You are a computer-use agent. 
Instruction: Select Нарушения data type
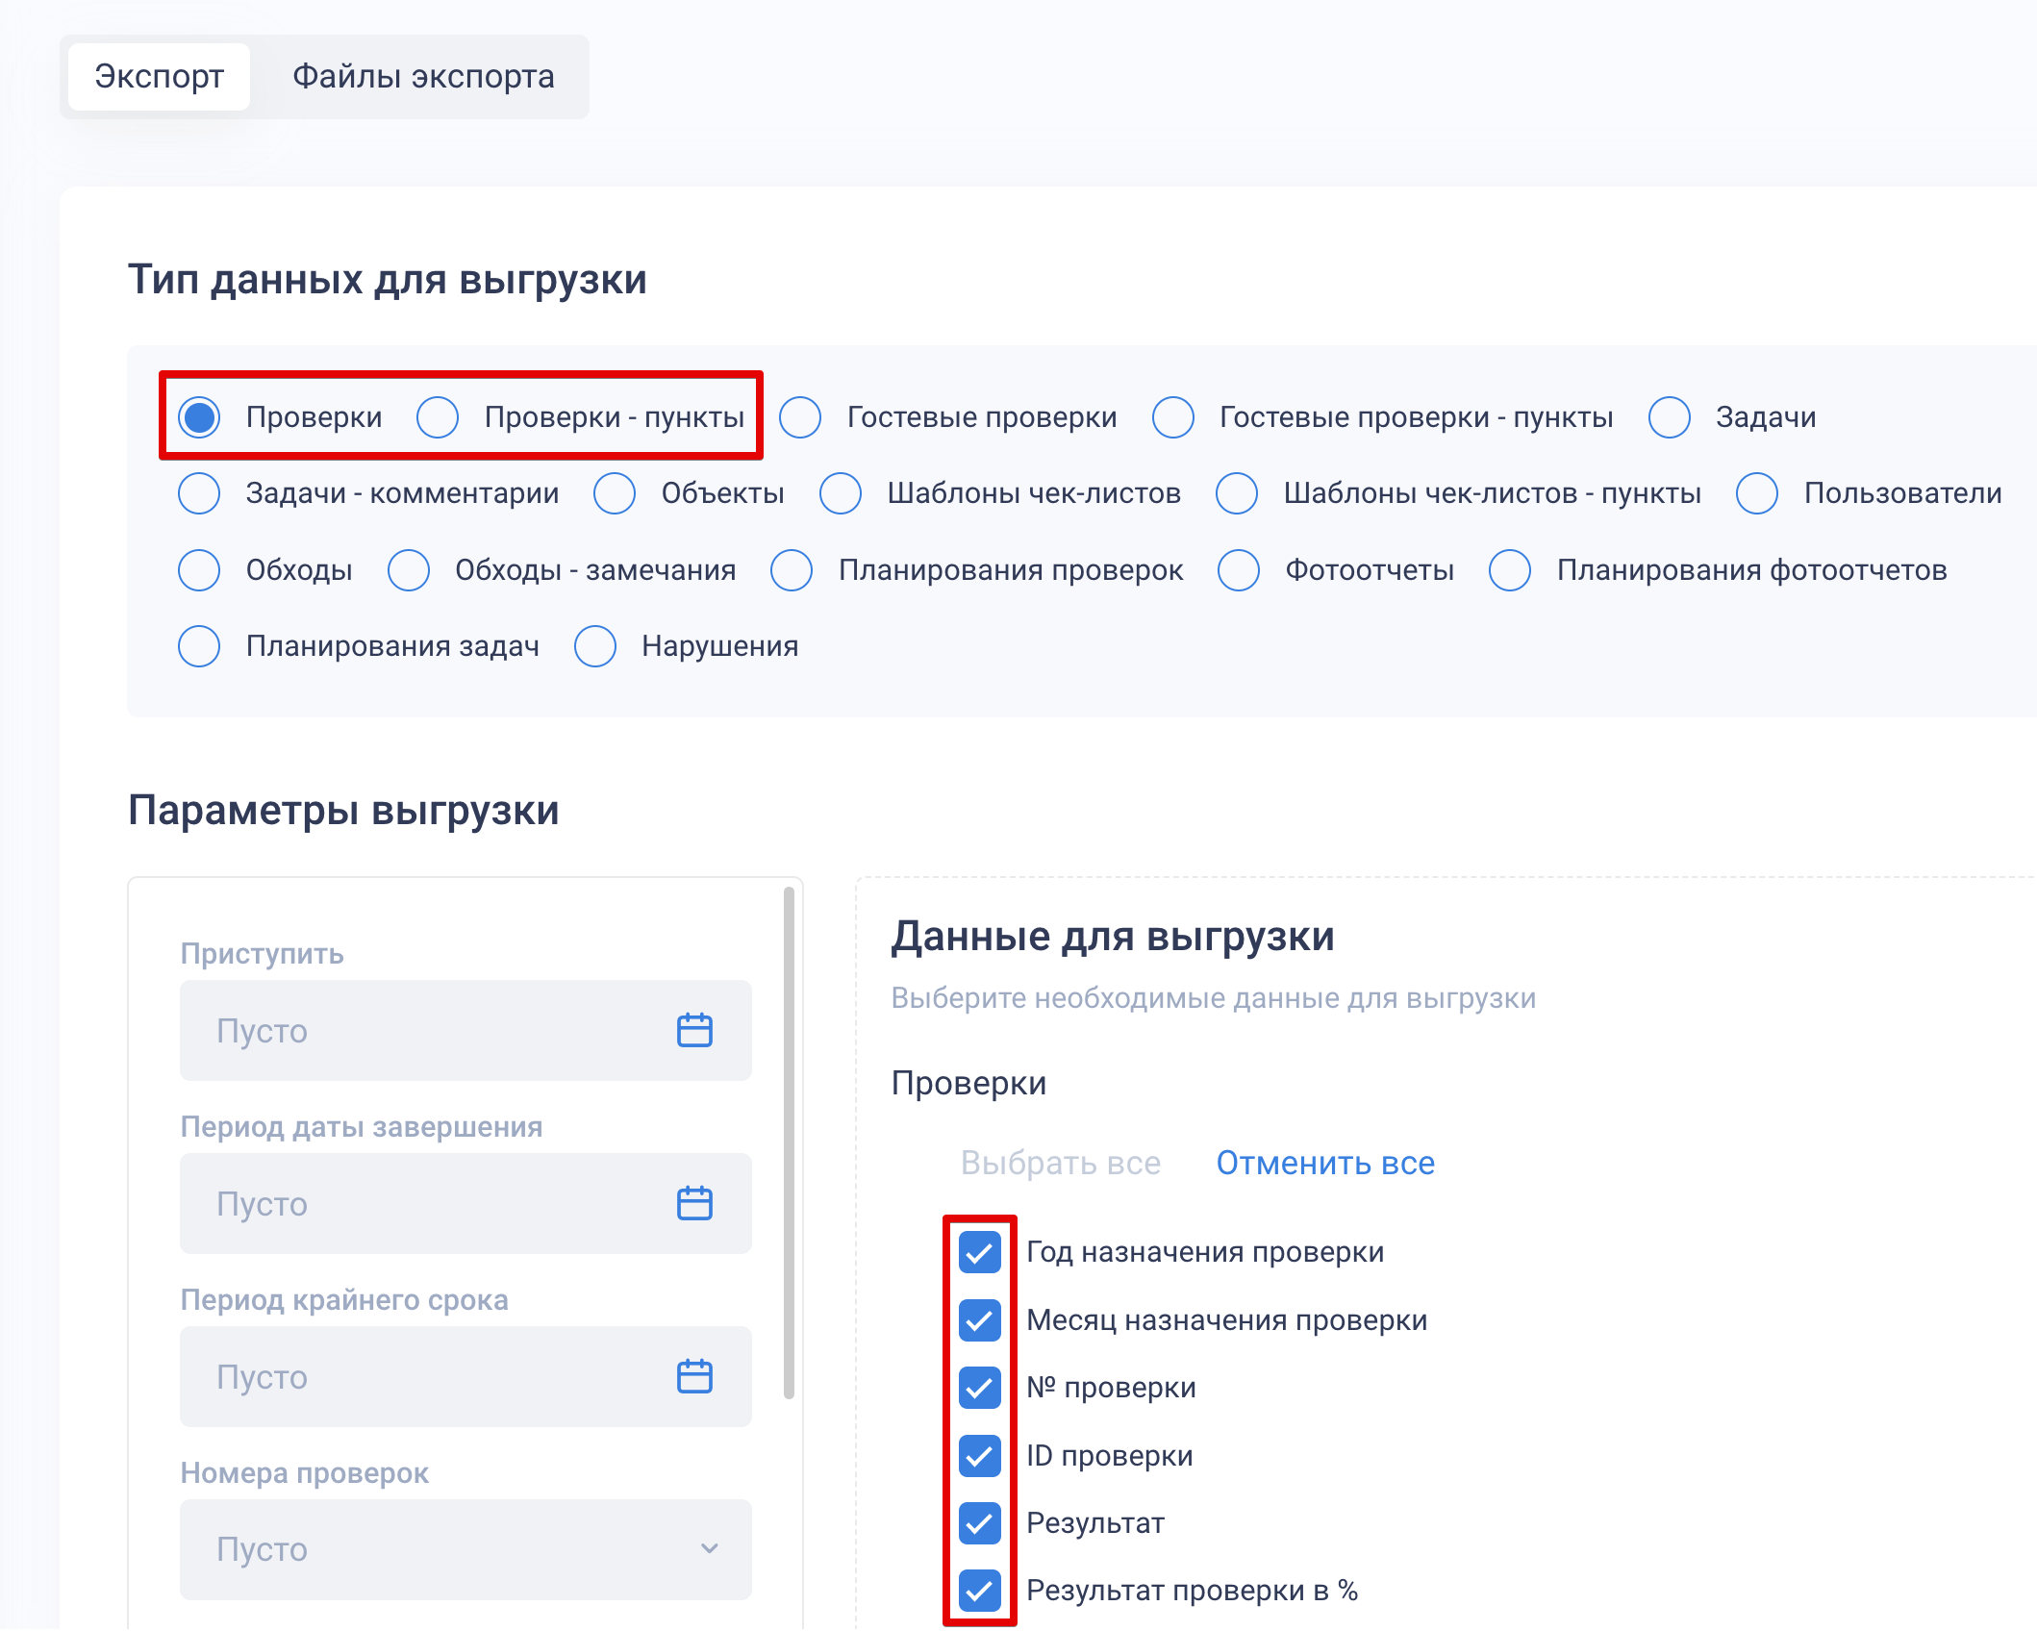(595, 646)
